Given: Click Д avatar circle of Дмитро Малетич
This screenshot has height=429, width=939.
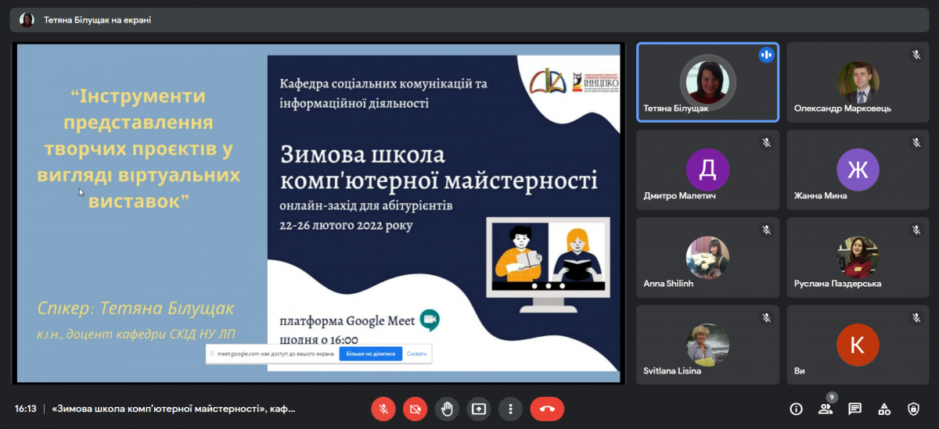Looking at the screenshot, I should 707,170.
